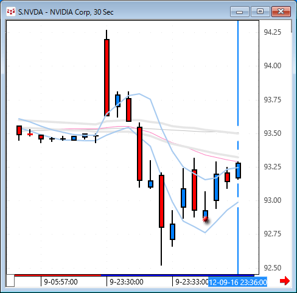This screenshot has width=297, height=293.
Task: Click the tallest red candle near 94.25
Action: 107,77
